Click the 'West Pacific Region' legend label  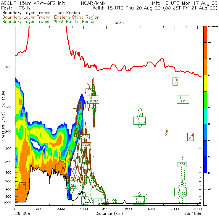coord(75,22)
